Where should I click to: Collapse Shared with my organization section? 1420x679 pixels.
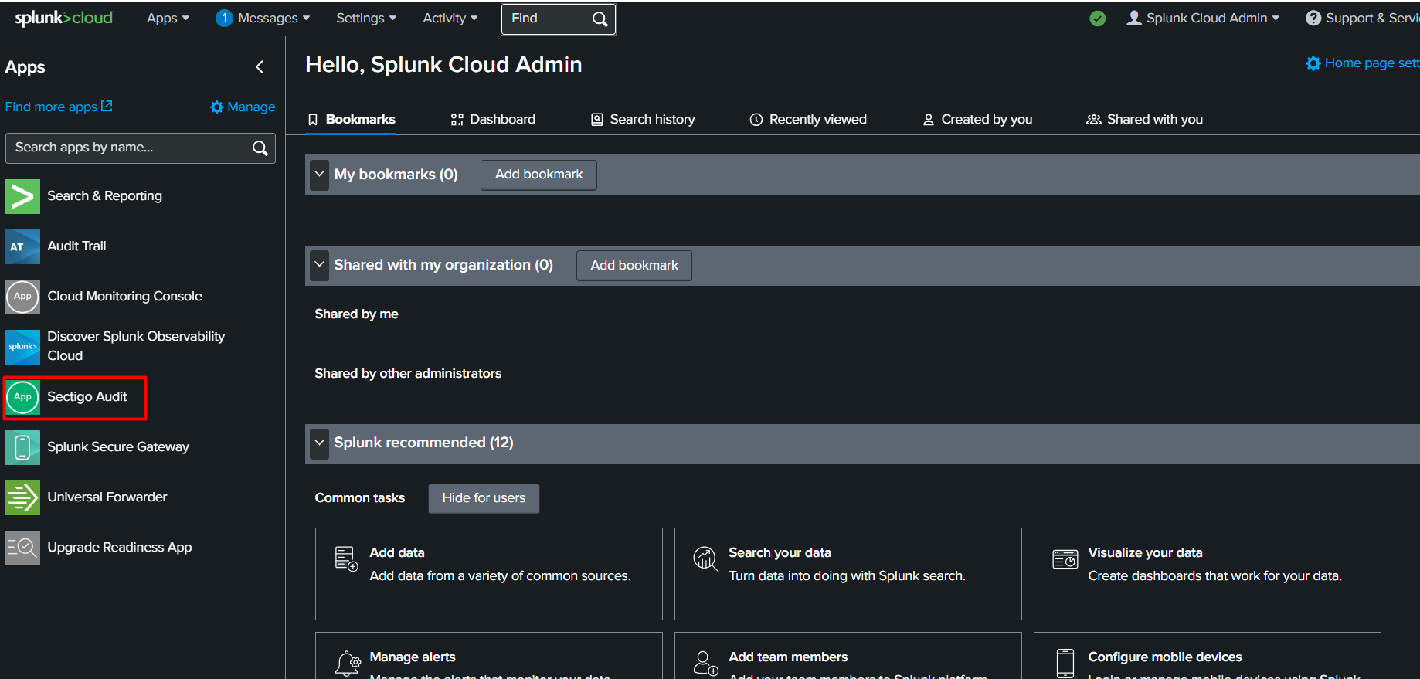[x=319, y=265]
